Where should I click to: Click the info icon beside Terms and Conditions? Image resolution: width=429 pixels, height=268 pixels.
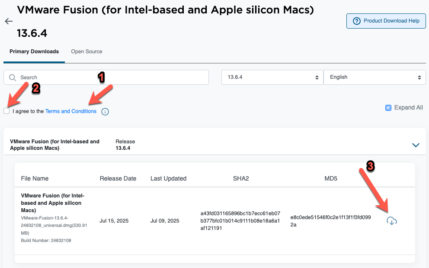(105, 112)
